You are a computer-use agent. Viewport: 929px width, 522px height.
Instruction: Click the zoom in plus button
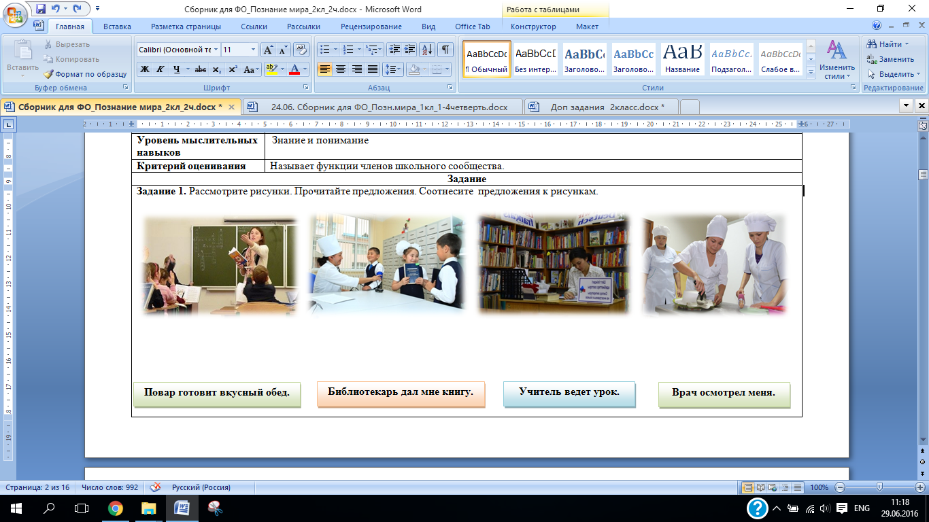pos(920,487)
